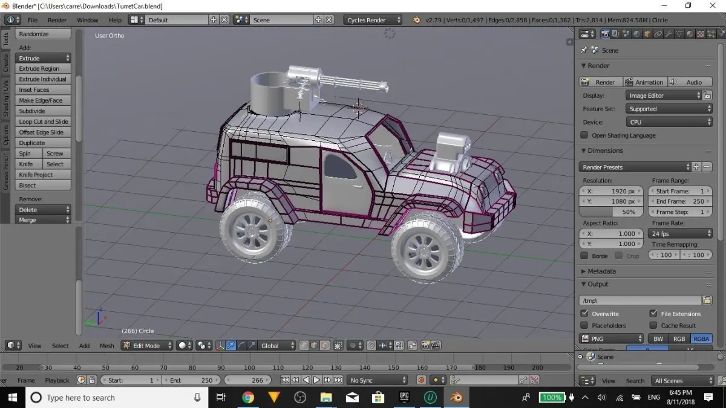Click the file browser icon beside /tmp\

tap(707, 300)
